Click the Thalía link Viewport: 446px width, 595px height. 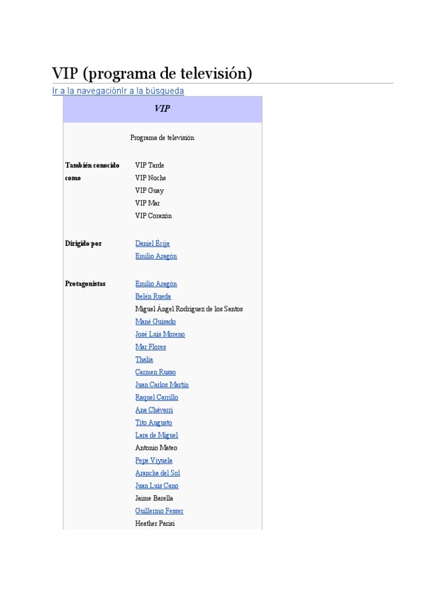[144, 359]
